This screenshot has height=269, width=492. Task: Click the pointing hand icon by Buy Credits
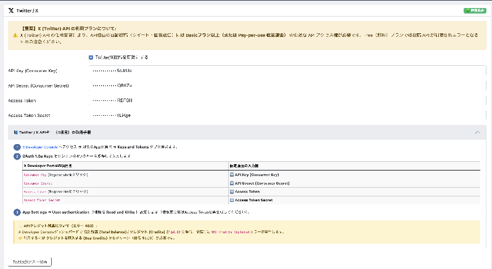(x=21, y=238)
